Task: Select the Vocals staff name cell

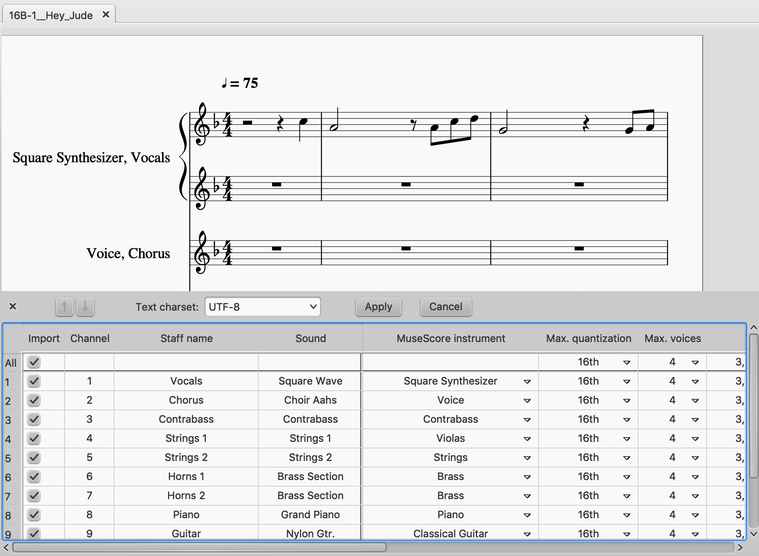Action: [x=186, y=381]
